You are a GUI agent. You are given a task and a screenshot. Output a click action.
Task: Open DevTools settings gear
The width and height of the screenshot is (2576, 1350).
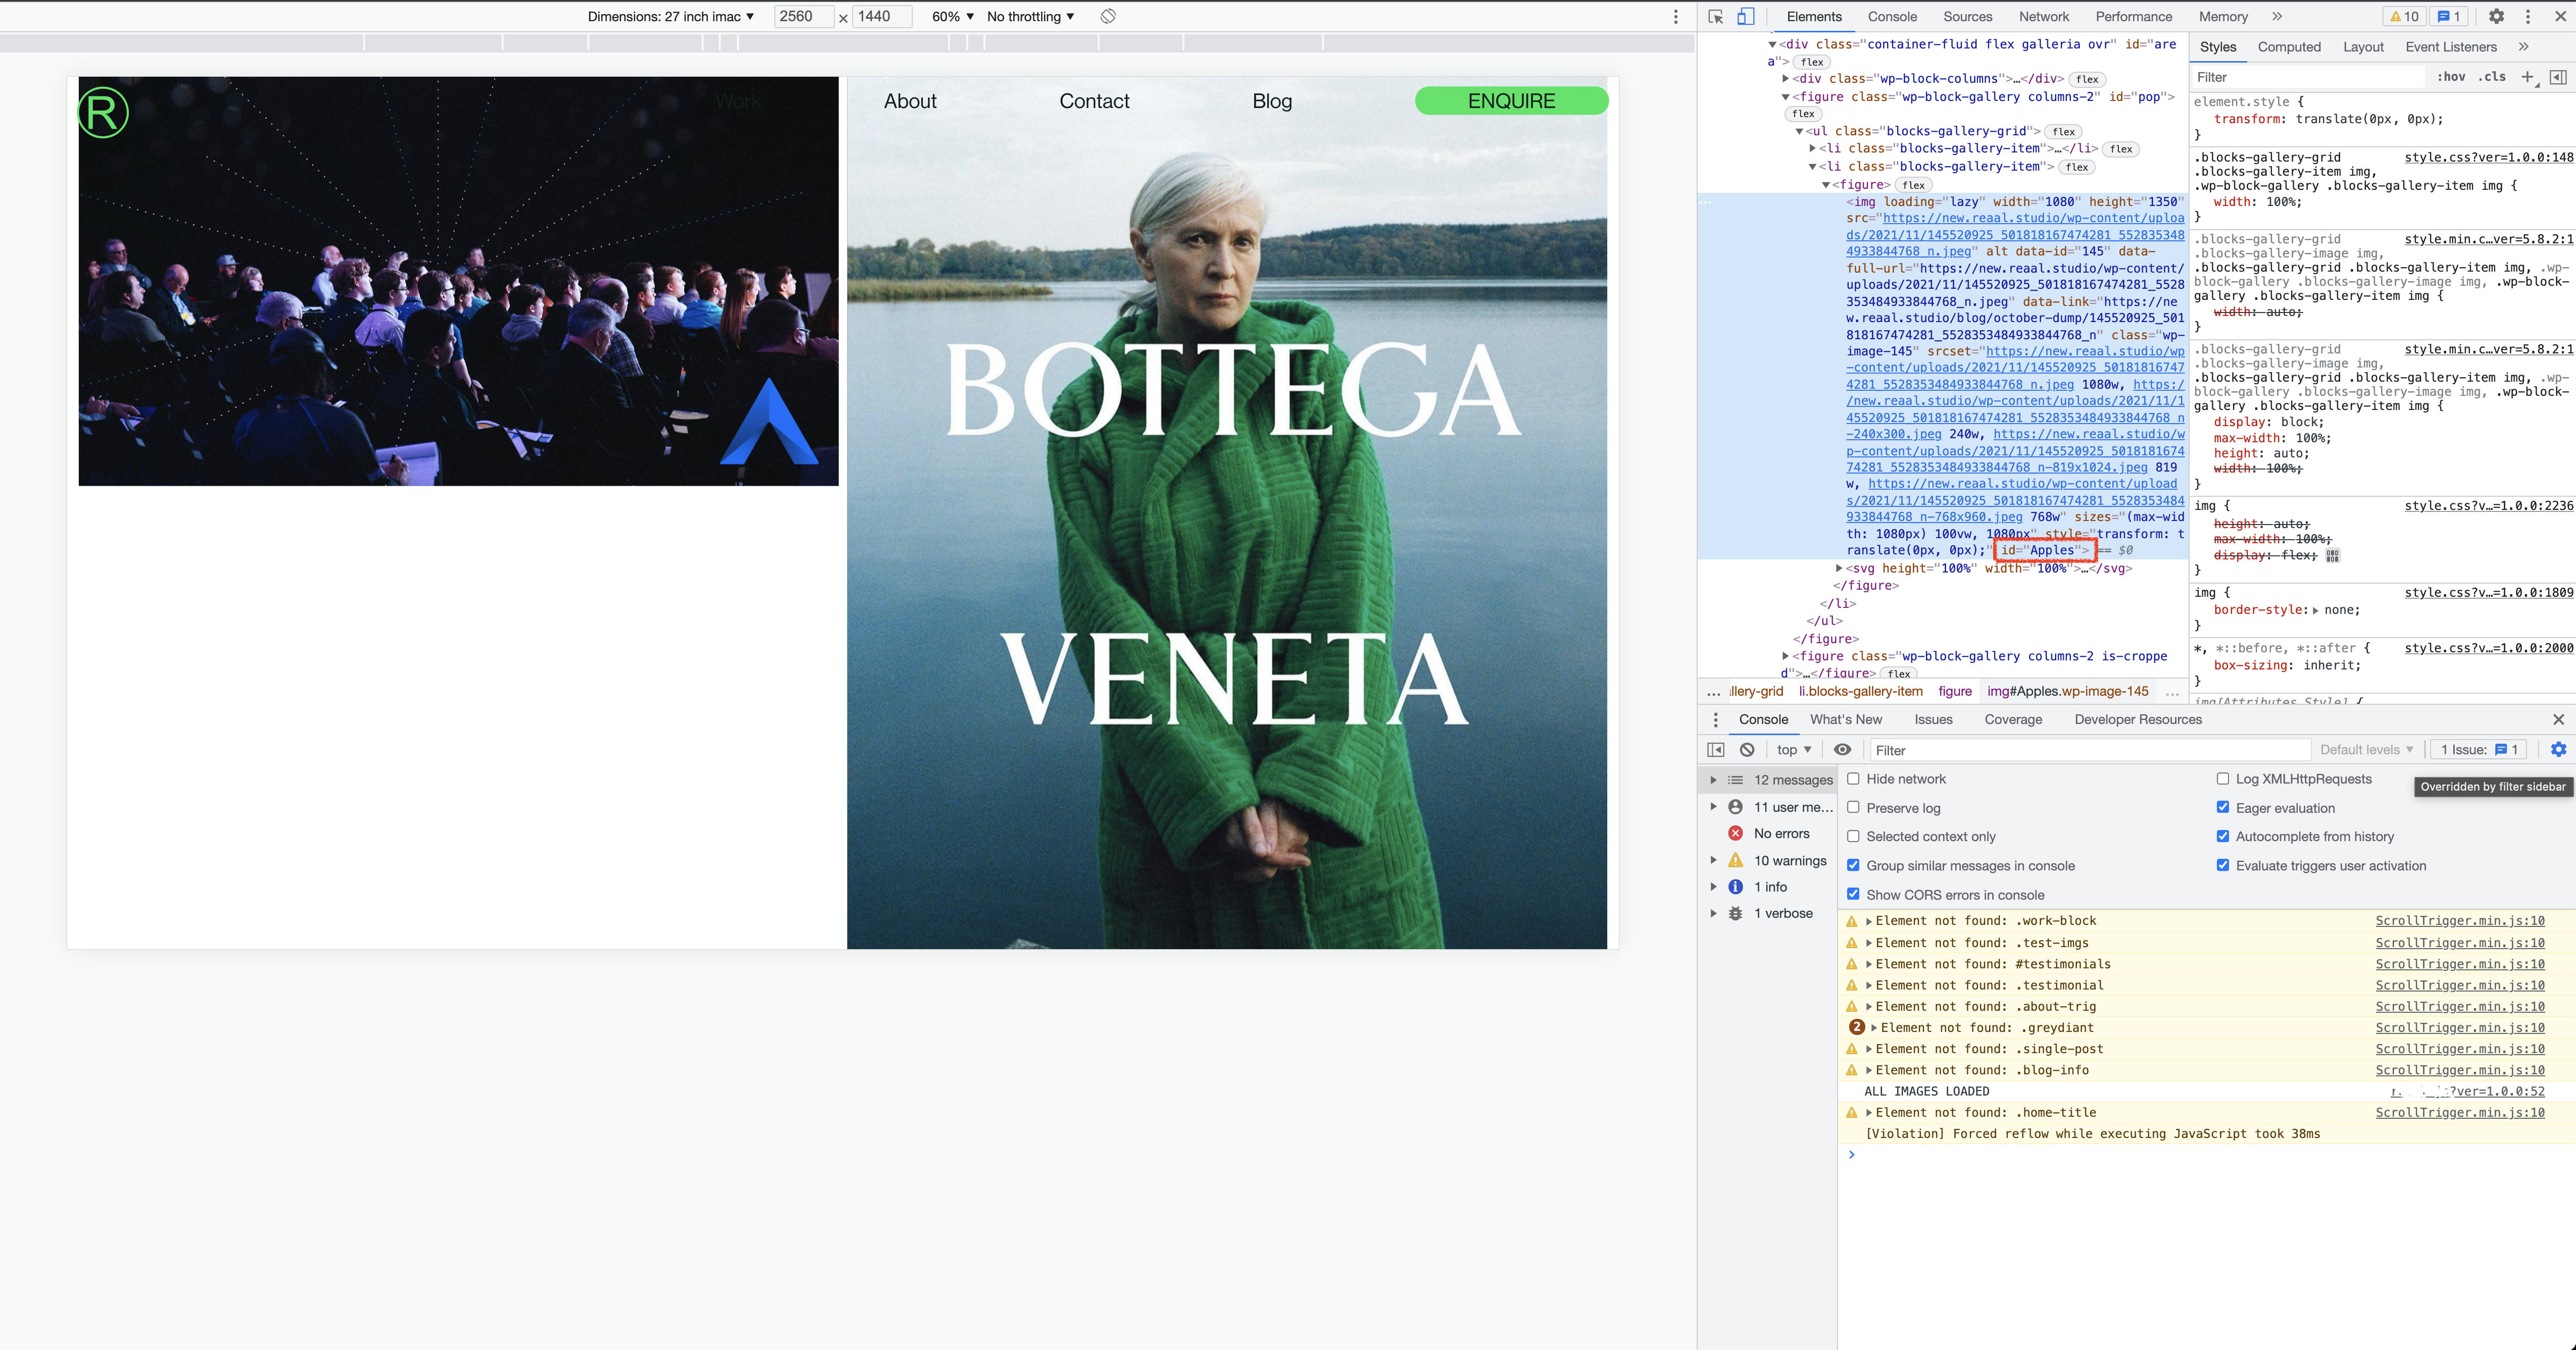(2496, 17)
